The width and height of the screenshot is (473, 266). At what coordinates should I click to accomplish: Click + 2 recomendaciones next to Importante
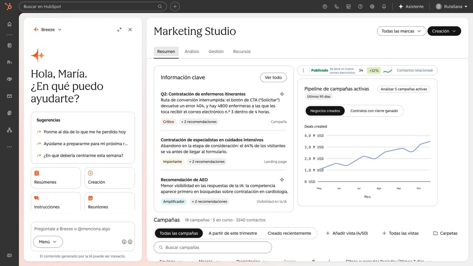pyautogui.click(x=207, y=162)
